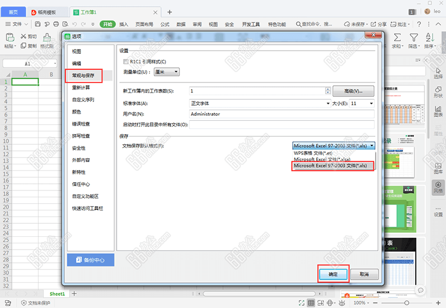Screen dimensions: 446x308
Task: Close the 选项 dialog
Action: click(373, 35)
